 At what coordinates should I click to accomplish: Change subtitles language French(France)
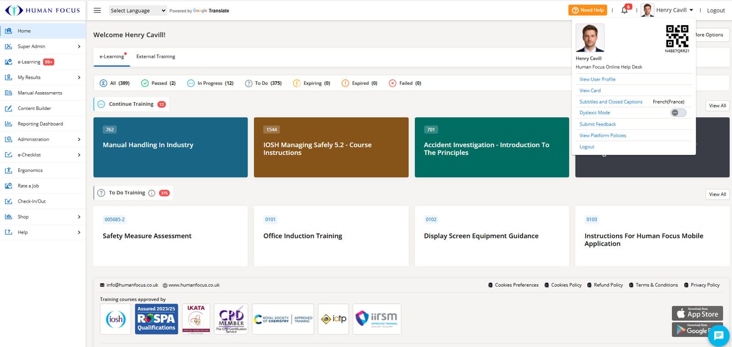pos(668,102)
